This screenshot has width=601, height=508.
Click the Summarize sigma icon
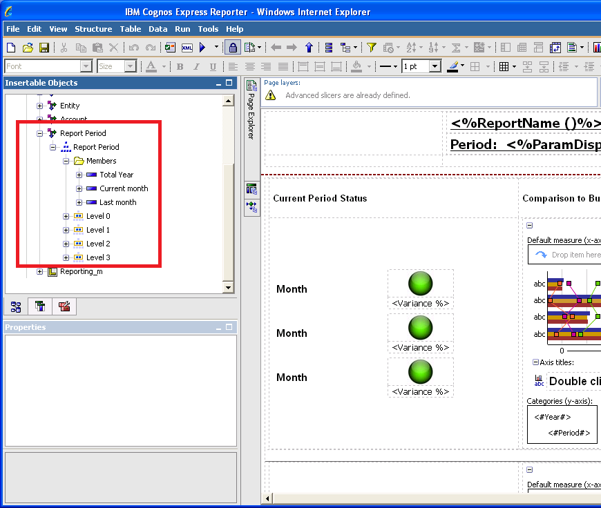(x=456, y=48)
